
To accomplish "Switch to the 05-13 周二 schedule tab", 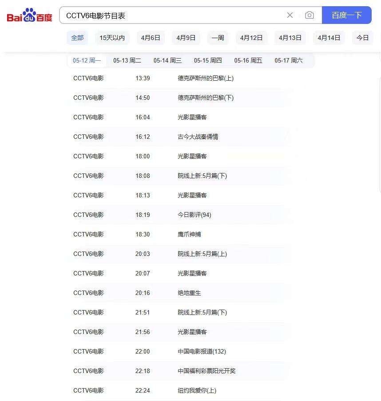I will [127, 61].
